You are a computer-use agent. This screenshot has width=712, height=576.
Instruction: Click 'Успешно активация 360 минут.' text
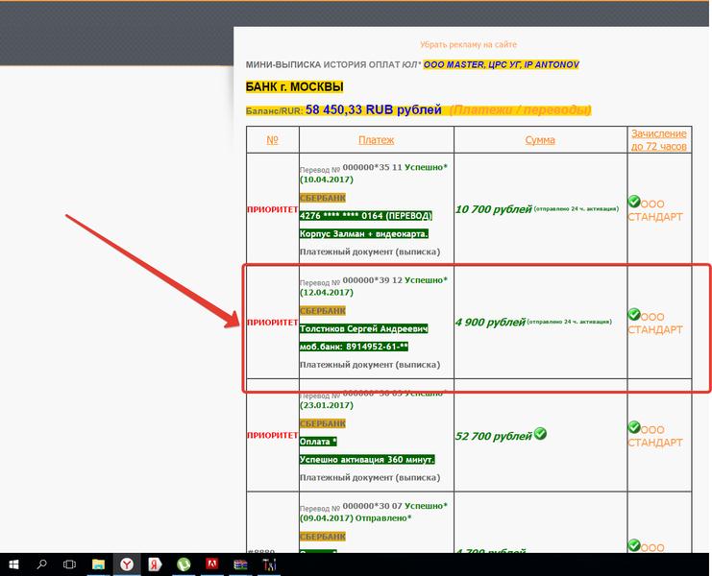(x=367, y=460)
